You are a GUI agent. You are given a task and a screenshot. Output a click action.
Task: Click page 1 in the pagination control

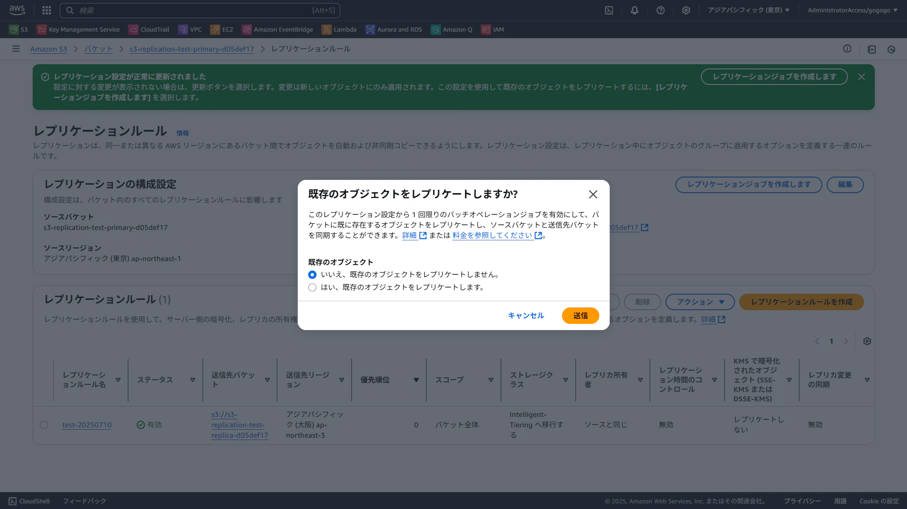coord(831,341)
